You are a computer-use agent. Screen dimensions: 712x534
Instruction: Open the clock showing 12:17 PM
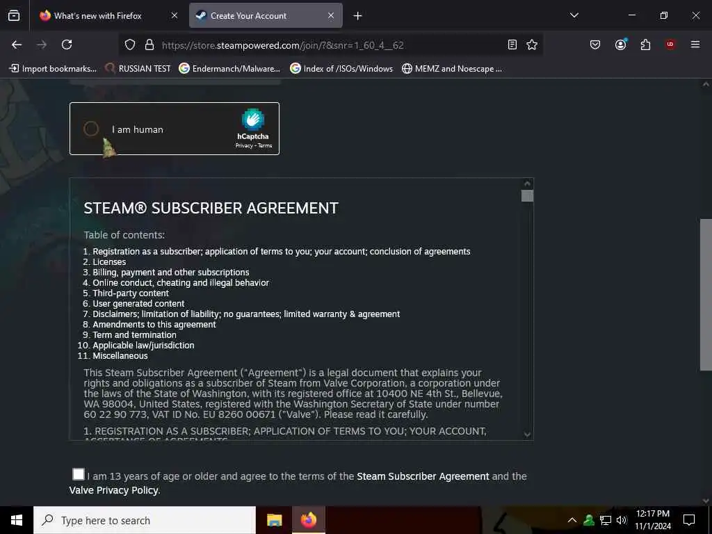(x=652, y=520)
